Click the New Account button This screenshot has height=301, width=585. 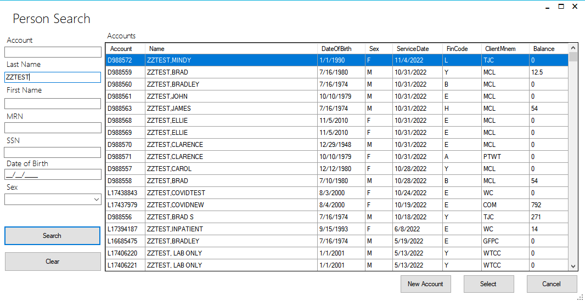pyautogui.click(x=425, y=284)
